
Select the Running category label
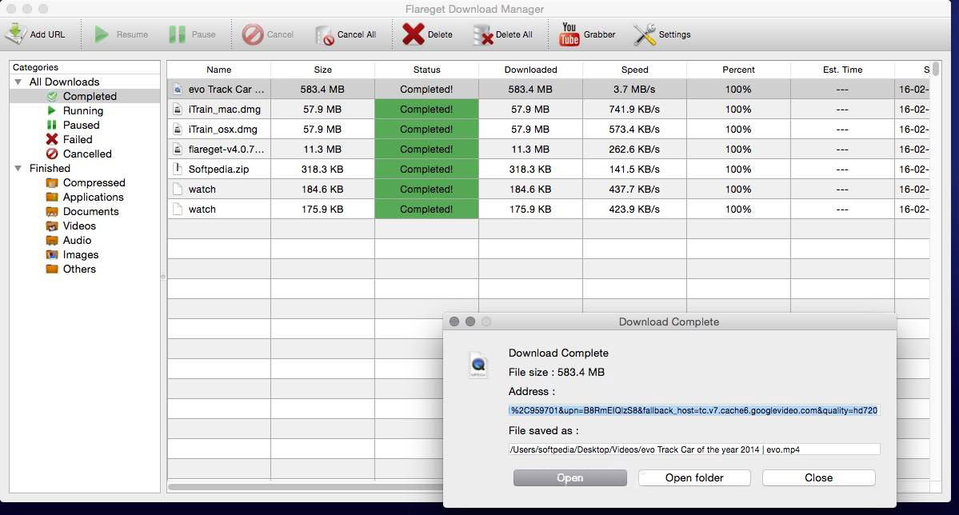coord(83,110)
